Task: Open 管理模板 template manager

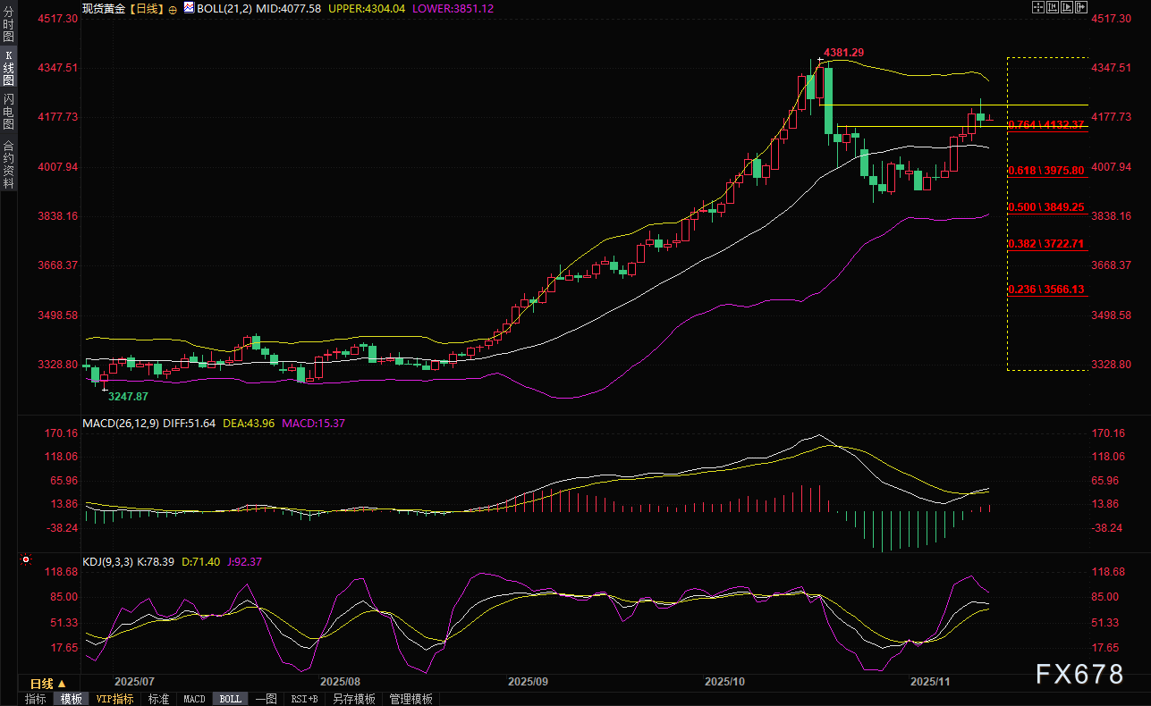Action: (411, 699)
